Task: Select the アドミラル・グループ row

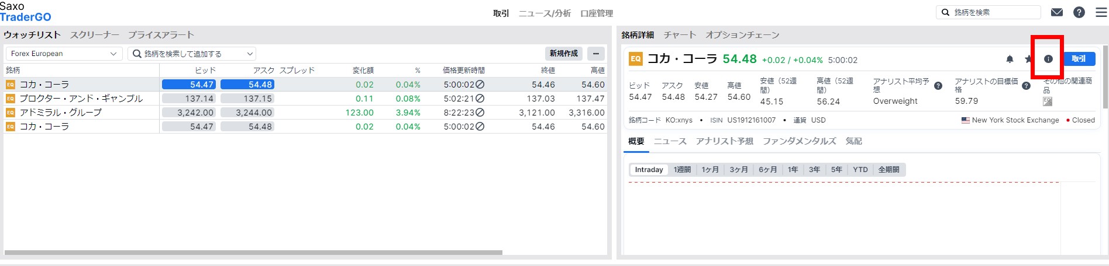Action: tap(305, 113)
